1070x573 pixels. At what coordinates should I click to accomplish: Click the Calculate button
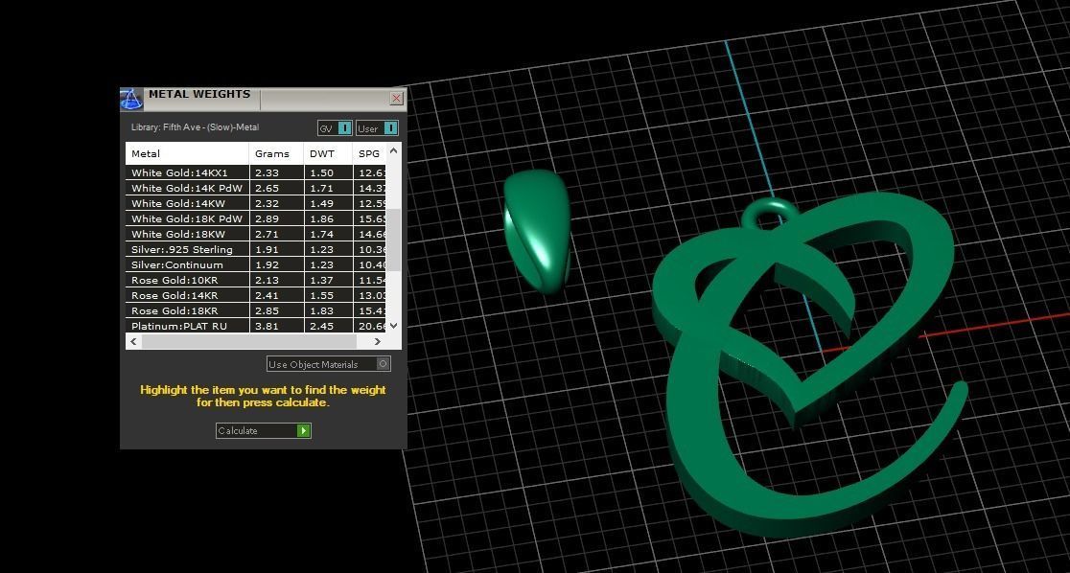[x=264, y=430]
